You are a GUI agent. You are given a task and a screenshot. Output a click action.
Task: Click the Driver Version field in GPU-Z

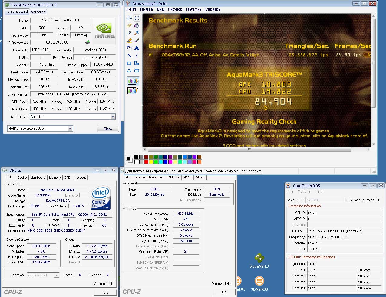tap(73, 94)
